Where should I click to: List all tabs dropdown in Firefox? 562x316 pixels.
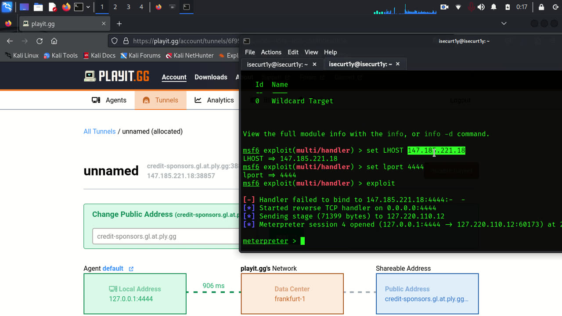[504, 23]
